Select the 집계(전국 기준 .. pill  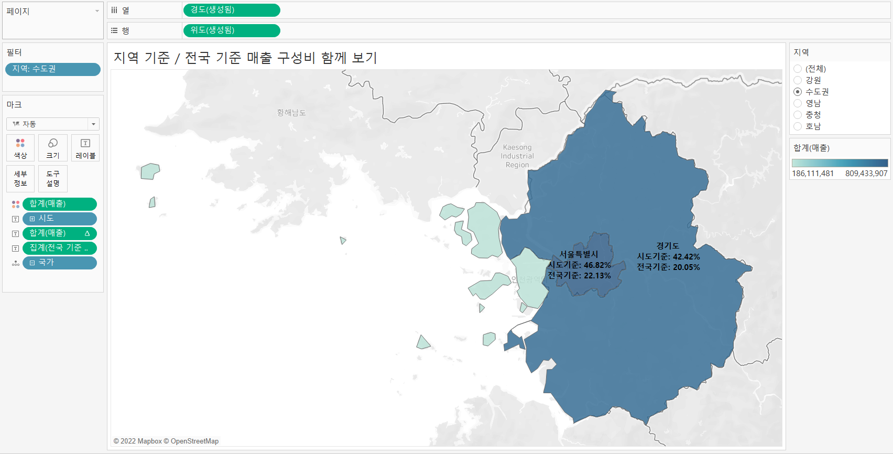tap(60, 248)
